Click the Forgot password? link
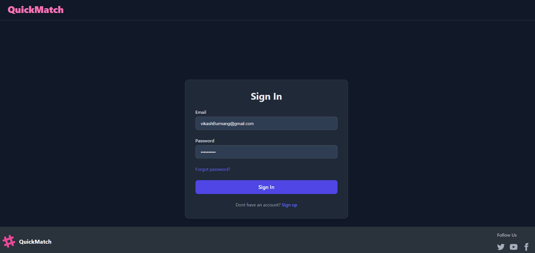Screen dimensions: 535x253 (213, 169)
